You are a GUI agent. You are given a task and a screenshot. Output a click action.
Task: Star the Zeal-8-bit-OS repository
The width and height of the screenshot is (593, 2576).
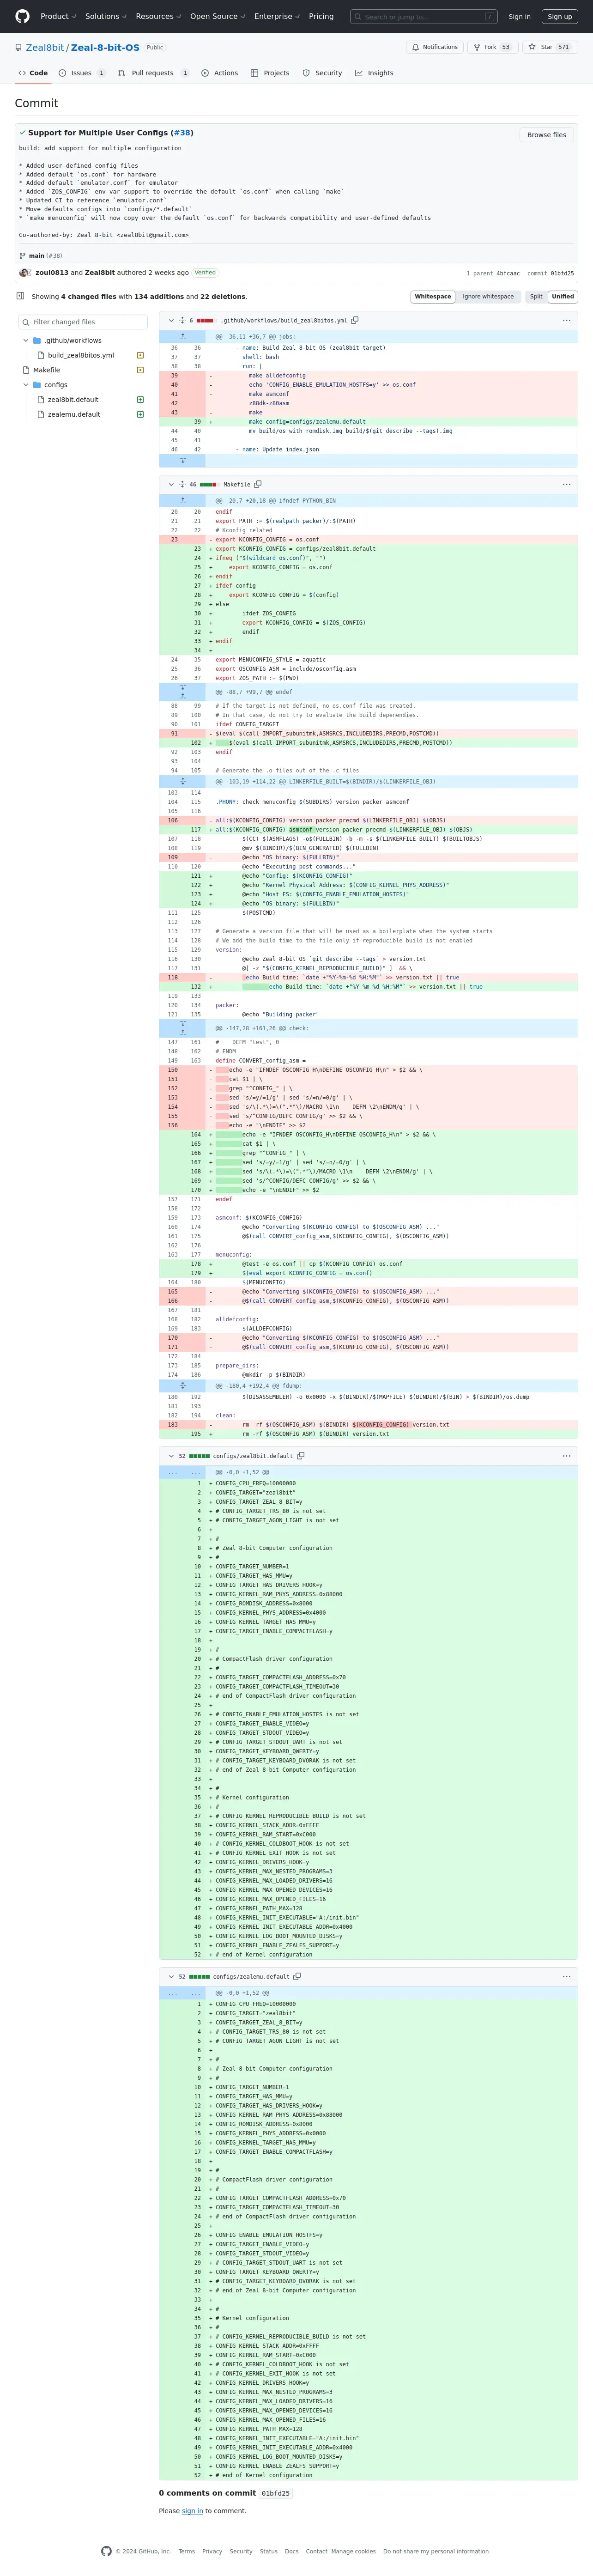(x=549, y=47)
